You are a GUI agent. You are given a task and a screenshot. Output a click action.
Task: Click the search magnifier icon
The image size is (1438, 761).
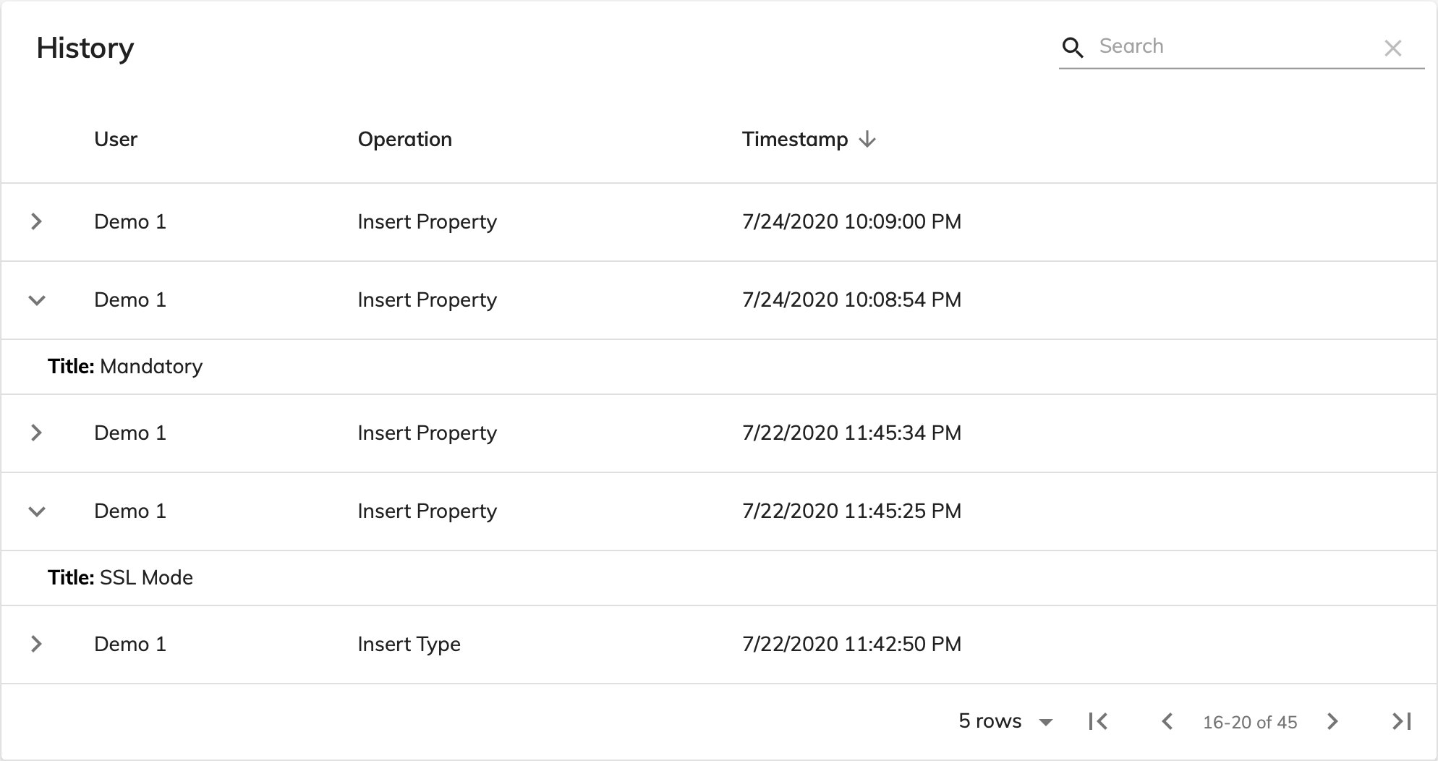pyautogui.click(x=1072, y=48)
